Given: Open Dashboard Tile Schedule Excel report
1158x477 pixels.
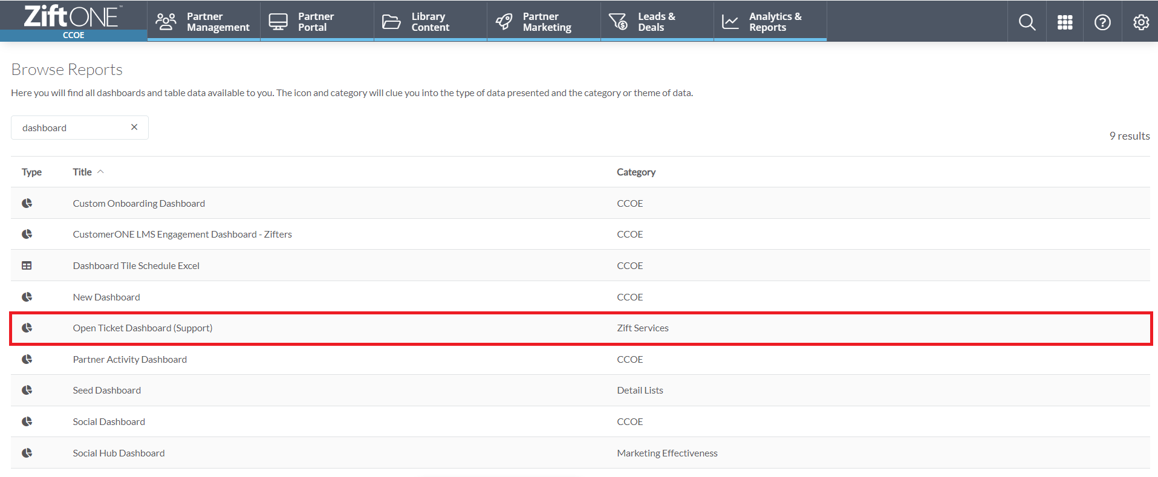Looking at the screenshot, I should pos(136,265).
